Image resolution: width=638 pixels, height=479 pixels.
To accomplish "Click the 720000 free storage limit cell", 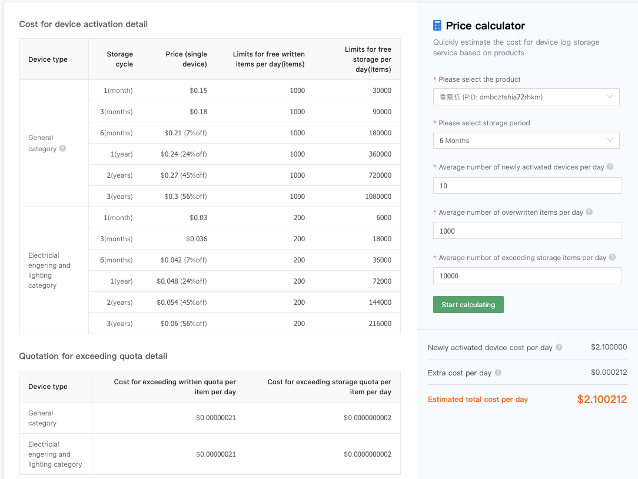I will pos(380,175).
